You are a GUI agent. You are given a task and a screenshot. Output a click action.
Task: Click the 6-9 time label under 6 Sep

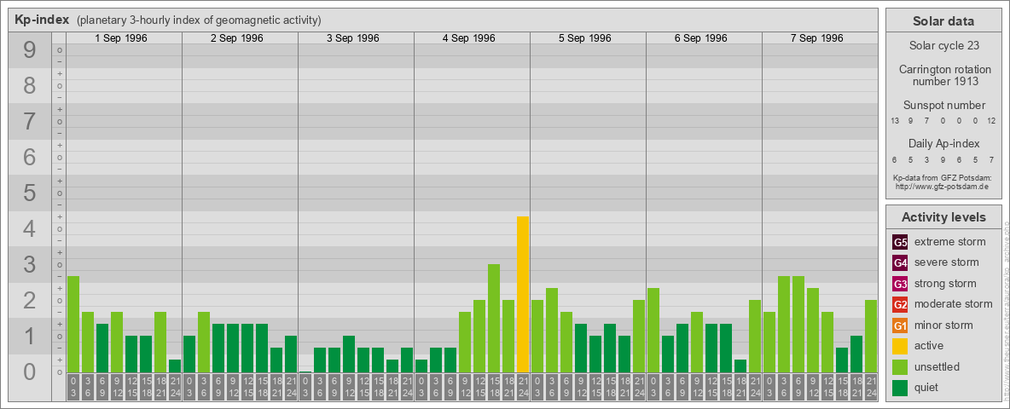[x=682, y=388]
